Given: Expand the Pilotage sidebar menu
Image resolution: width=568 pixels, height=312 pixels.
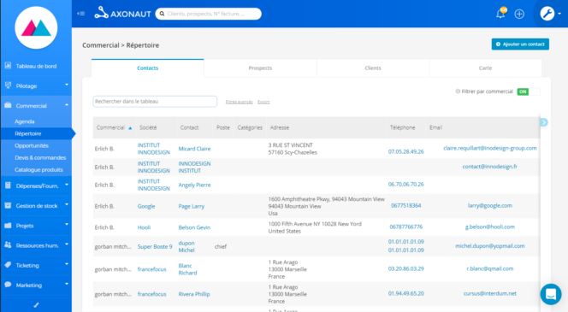Looking at the screenshot, I should (36, 85).
